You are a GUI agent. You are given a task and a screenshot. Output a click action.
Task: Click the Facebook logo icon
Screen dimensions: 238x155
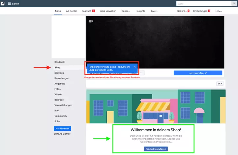tap(3, 4)
